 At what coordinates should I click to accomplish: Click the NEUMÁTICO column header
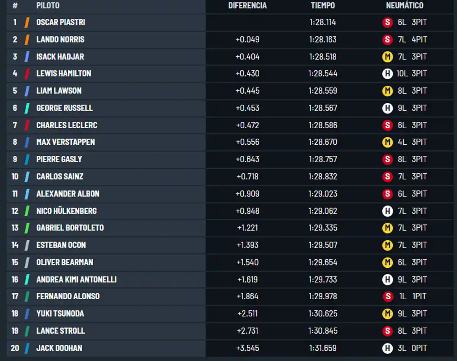coord(404,6)
